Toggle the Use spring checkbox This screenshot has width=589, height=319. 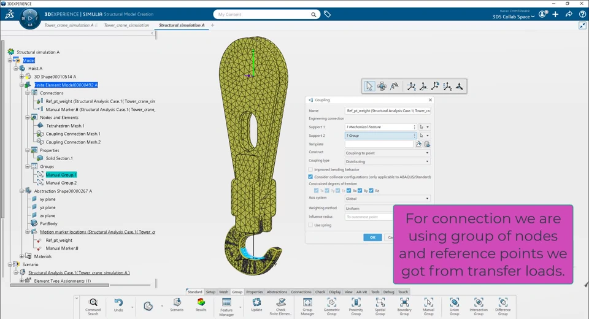pyautogui.click(x=311, y=225)
